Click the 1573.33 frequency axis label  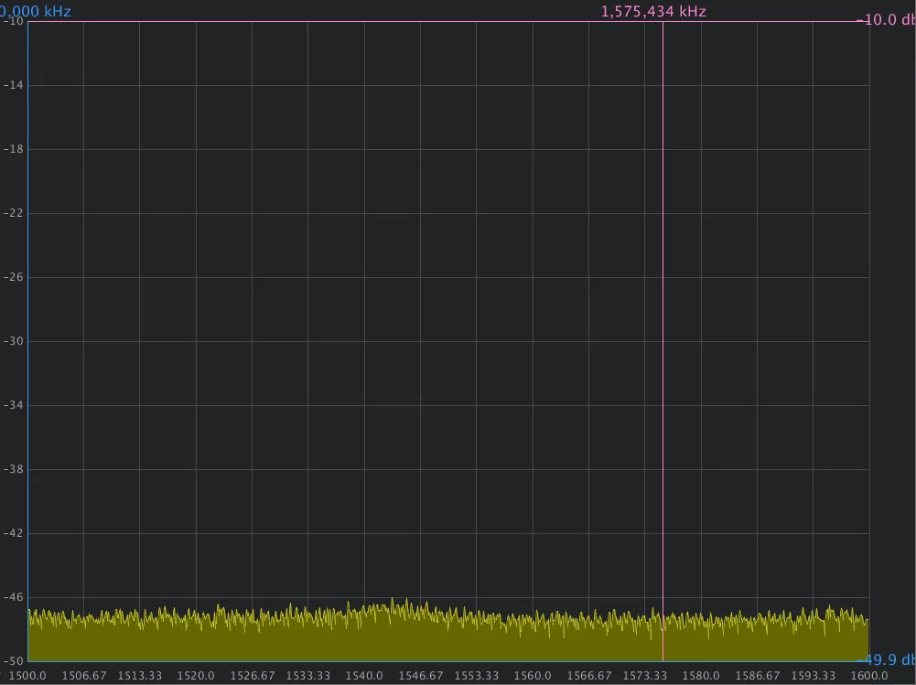pyautogui.click(x=644, y=676)
